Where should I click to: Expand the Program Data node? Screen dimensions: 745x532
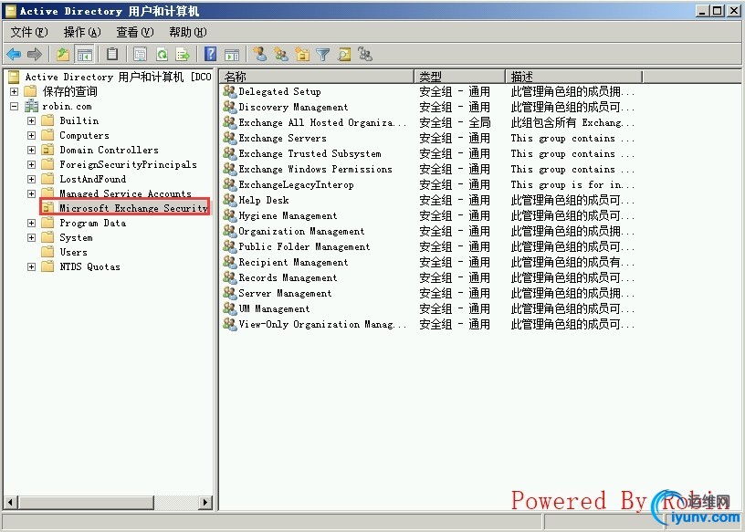pos(31,223)
